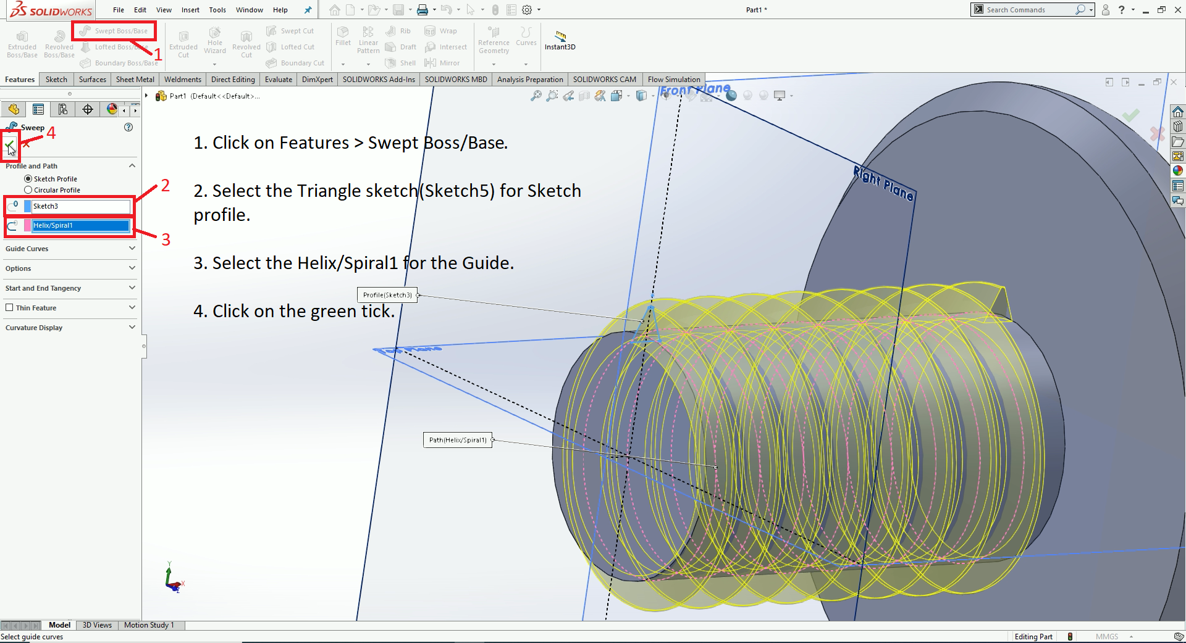
Task: Click the Swept Cut tool
Action: (290, 31)
